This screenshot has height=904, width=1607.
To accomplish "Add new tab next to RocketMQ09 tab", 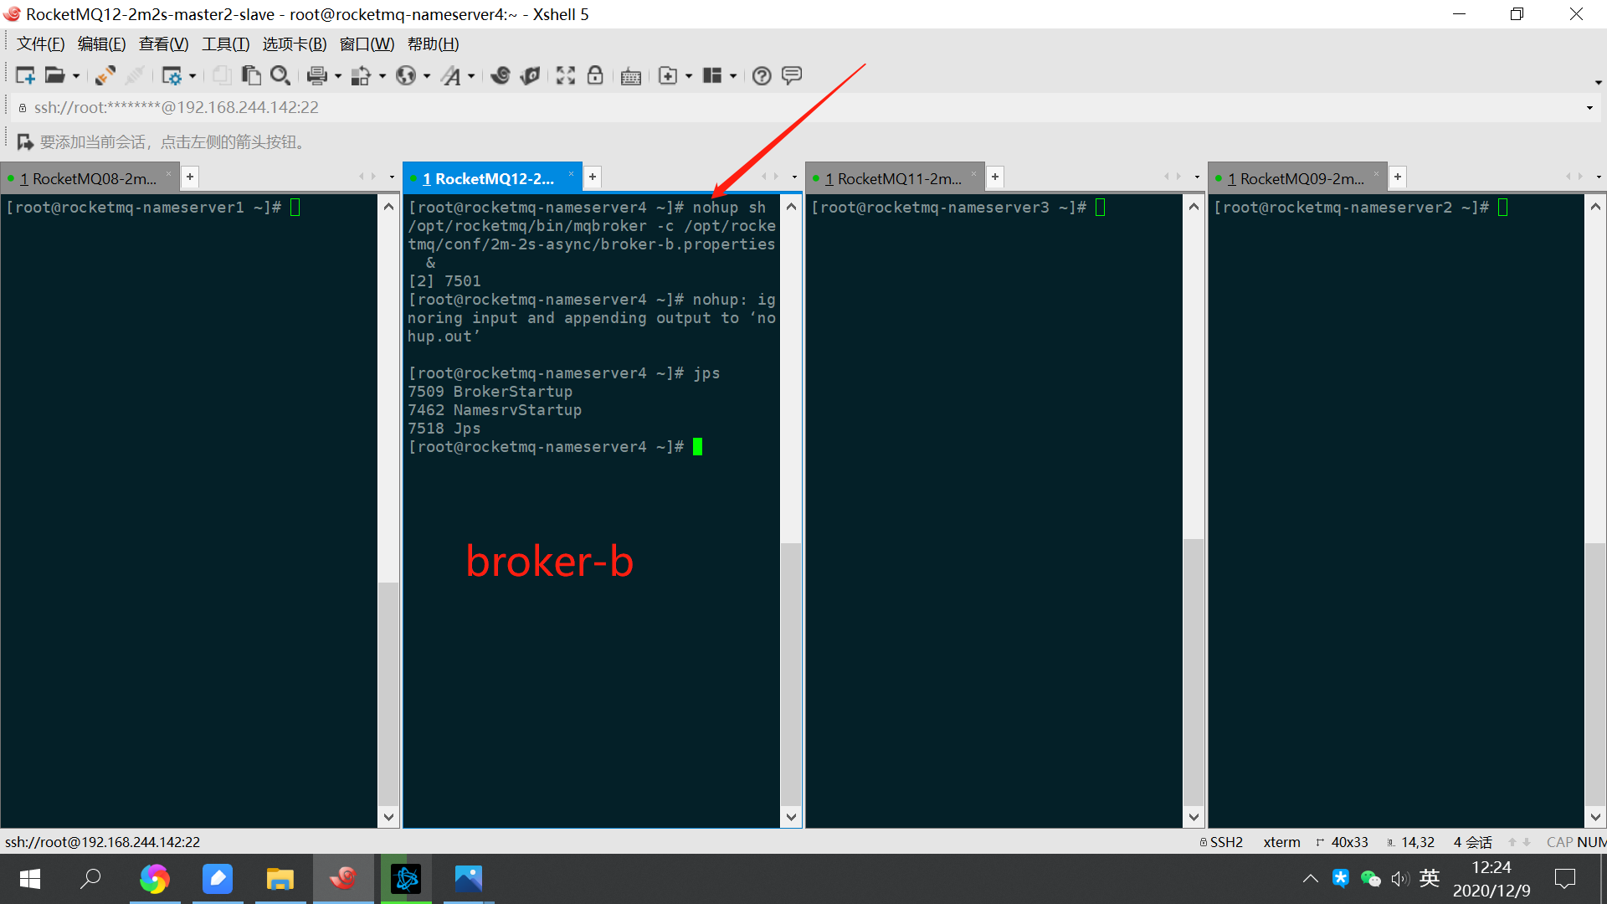I will tap(1398, 177).
